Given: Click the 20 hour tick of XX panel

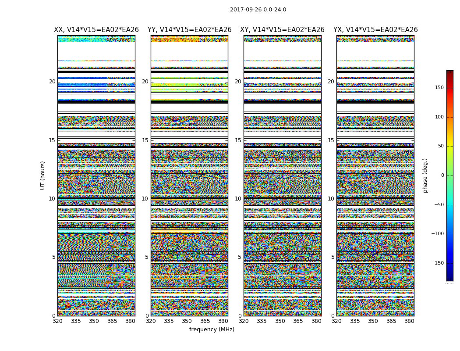Looking at the screenshot, I should (x=52, y=82).
